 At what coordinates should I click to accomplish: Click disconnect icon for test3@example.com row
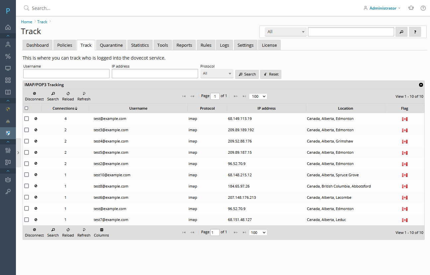click(36, 130)
